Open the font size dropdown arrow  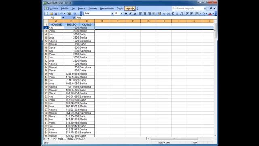pos(121,13)
